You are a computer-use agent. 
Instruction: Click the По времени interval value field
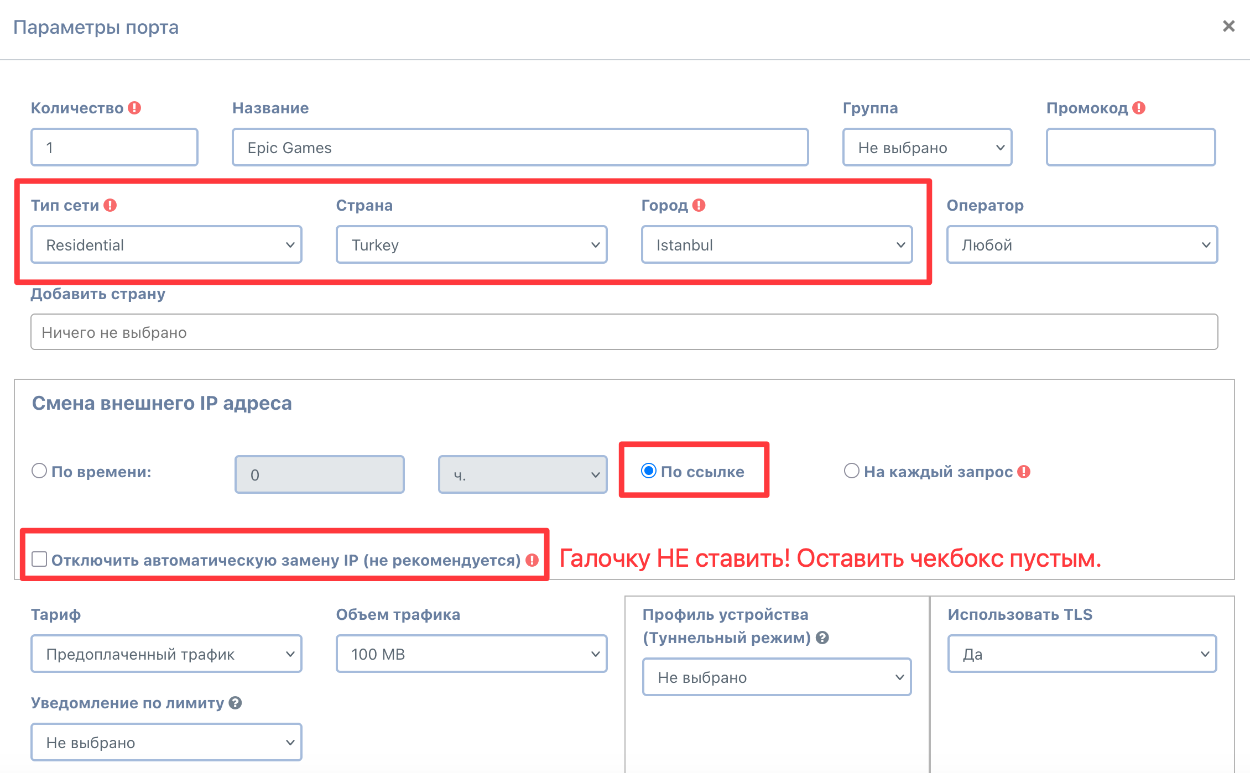click(320, 474)
